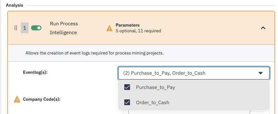This screenshot has height=114, width=278.
Task: Click the Run Process Intelligence step title
Action: click(64, 28)
